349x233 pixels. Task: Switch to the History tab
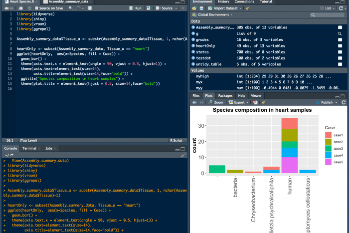click(223, 2)
